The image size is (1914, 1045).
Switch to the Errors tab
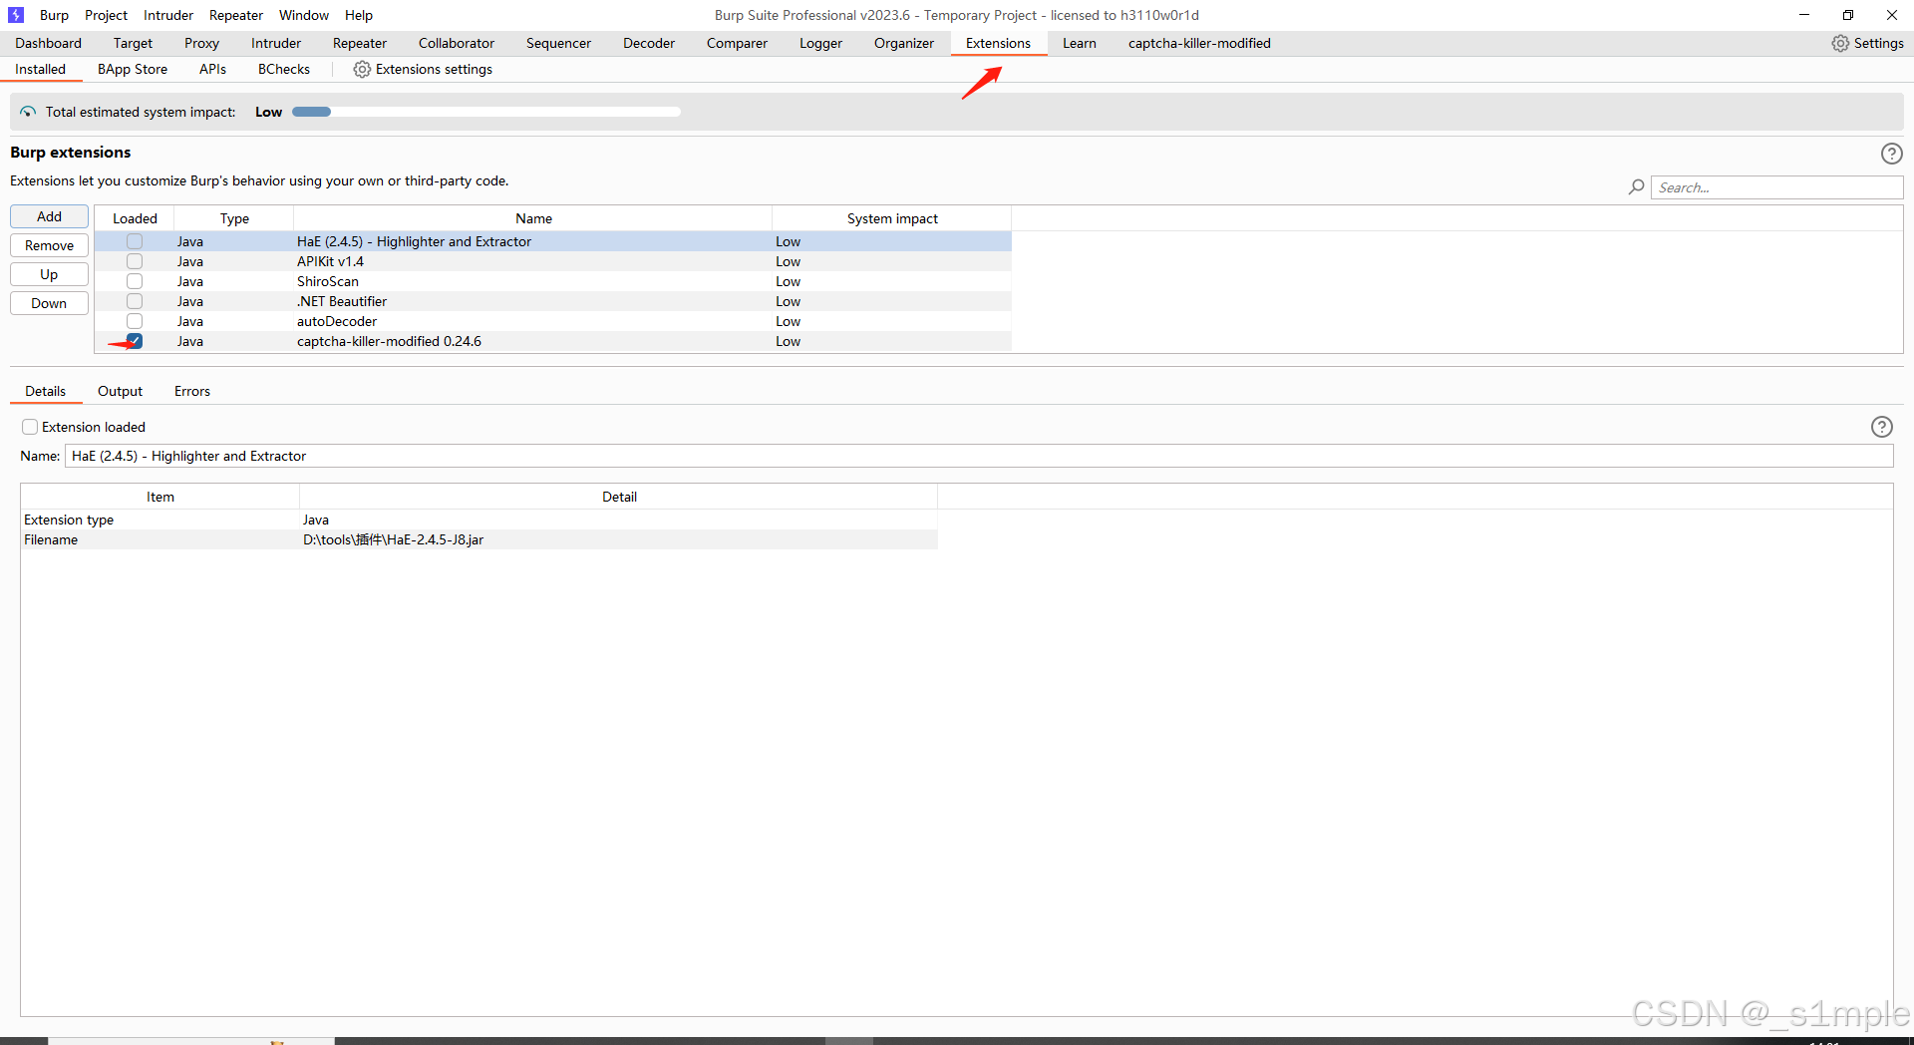[192, 391]
